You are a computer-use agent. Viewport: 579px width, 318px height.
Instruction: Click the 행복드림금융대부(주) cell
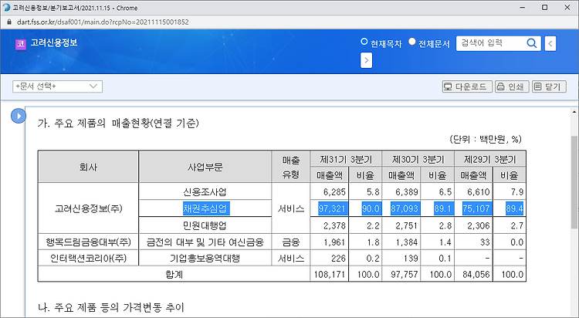pyautogui.click(x=88, y=242)
